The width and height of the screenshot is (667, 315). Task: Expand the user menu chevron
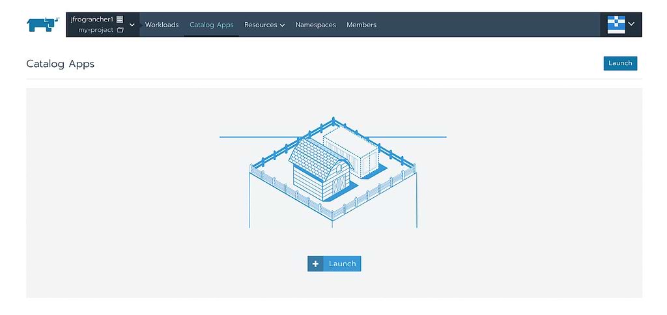pos(631,24)
